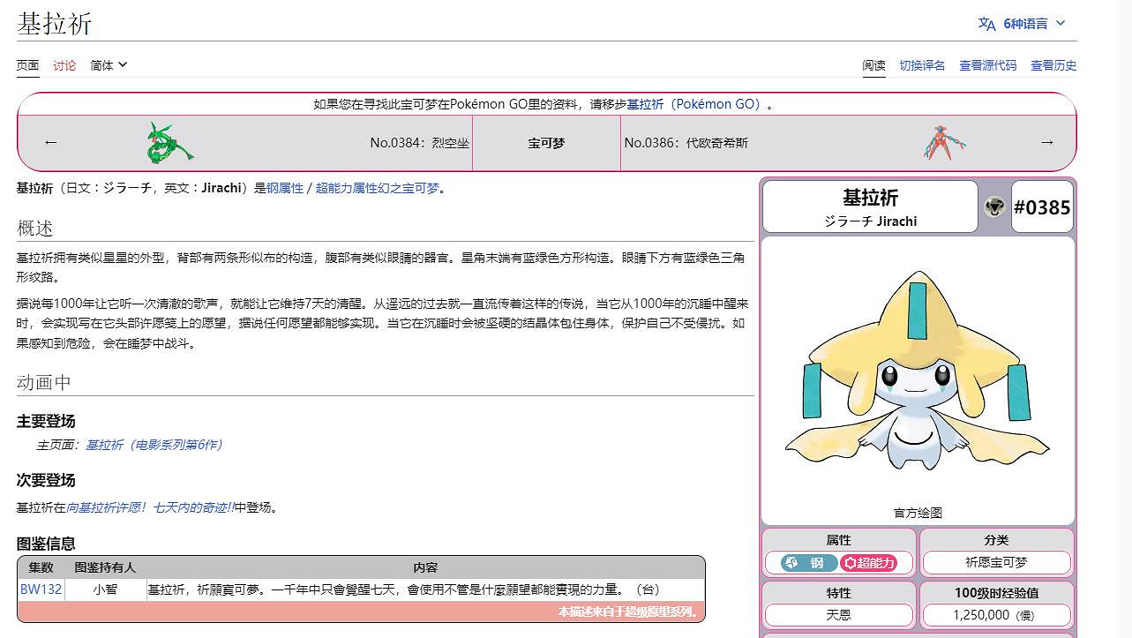Open the 简体 variant dropdown
This screenshot has height=638, width=1132.
click(107, 64)
